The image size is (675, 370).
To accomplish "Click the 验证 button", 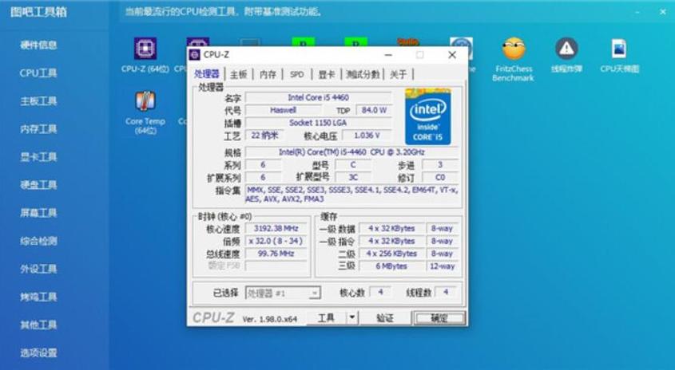I will pos(384,318).
